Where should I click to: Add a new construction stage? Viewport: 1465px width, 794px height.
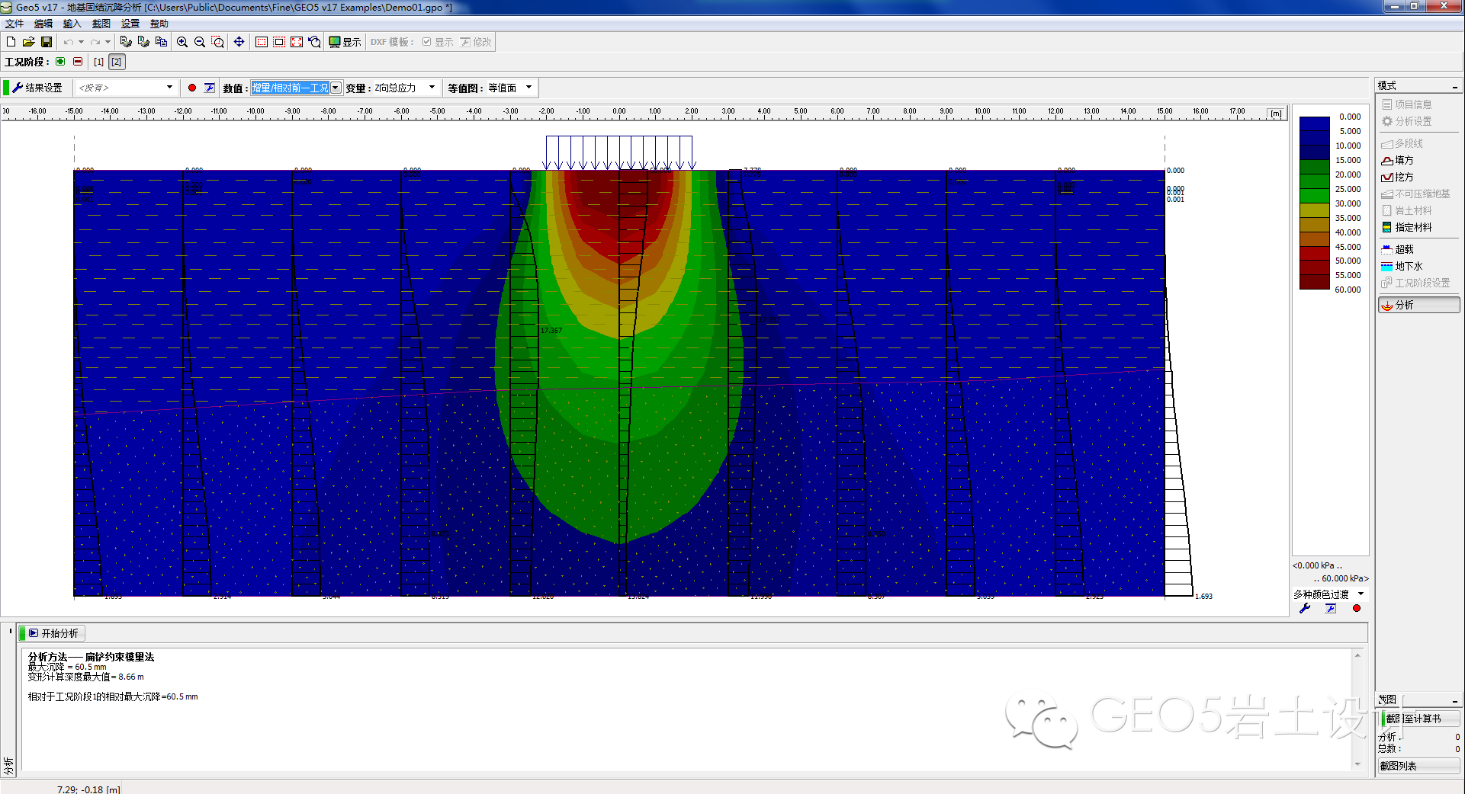[x=60, y=62]
